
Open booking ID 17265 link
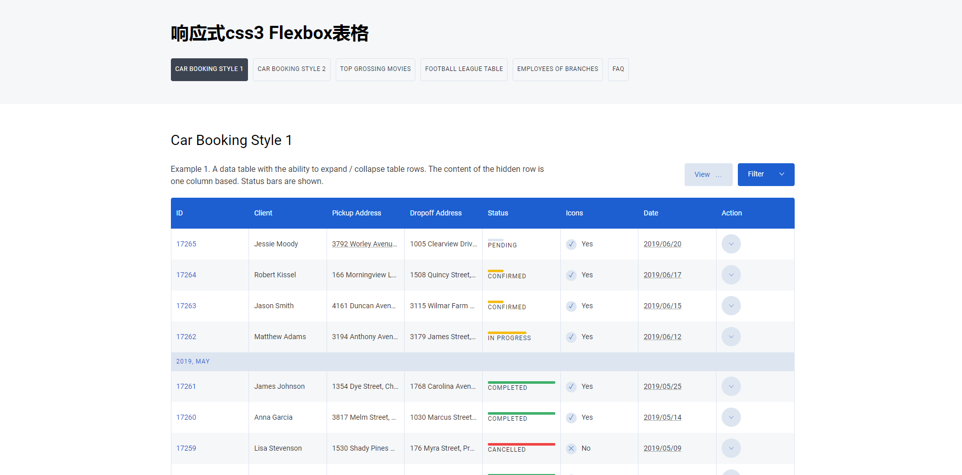point(186,244)
